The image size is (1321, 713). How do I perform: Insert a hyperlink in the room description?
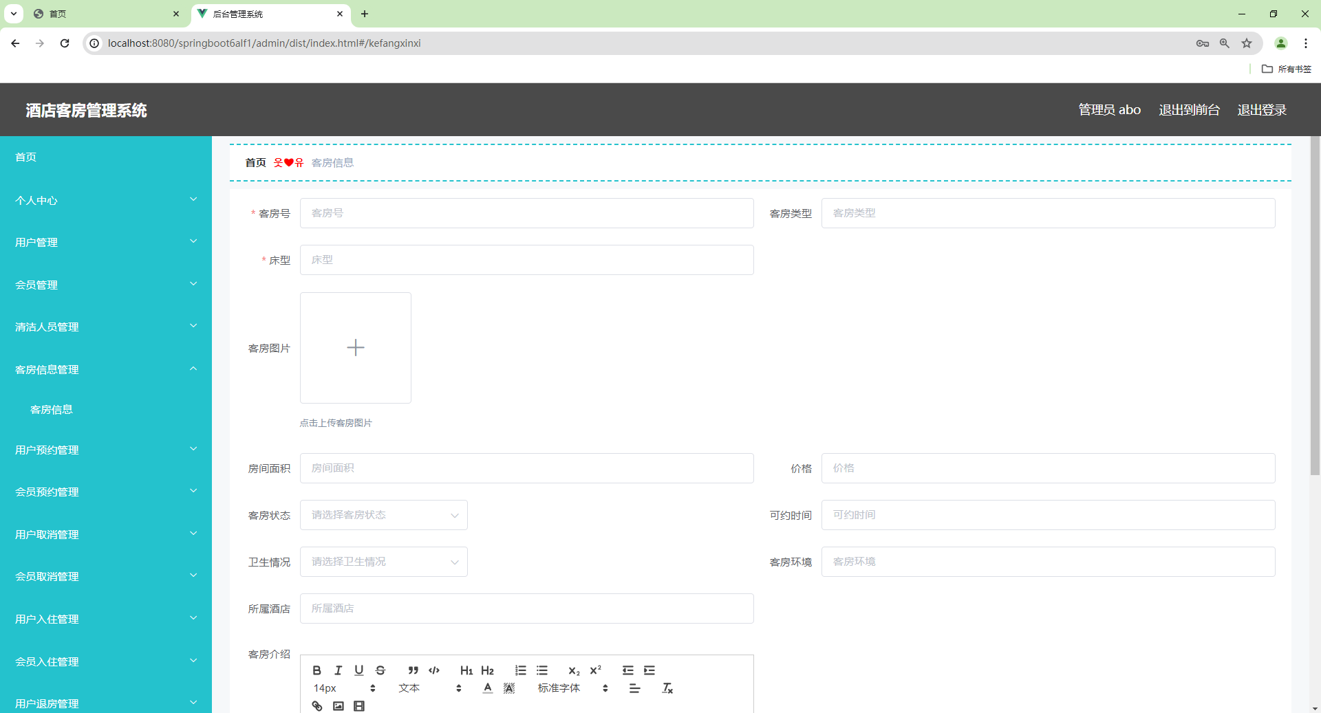(317, 706)
